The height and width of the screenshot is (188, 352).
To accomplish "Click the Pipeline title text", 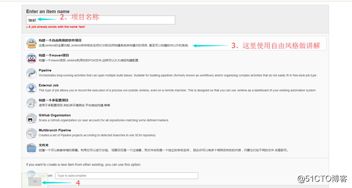I will click(x=45, y=70).
